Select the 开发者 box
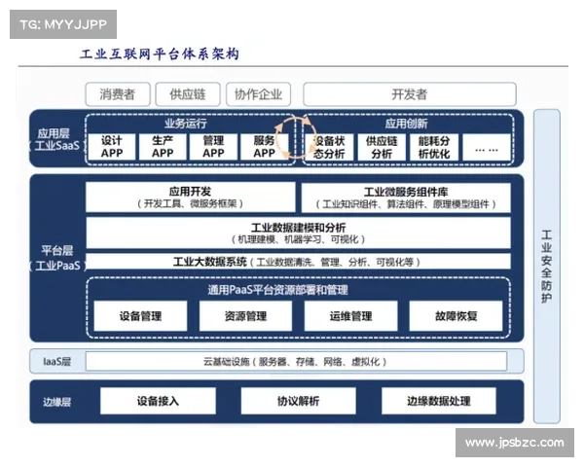This screenshot has width=584, height=467. coord(410,94)
